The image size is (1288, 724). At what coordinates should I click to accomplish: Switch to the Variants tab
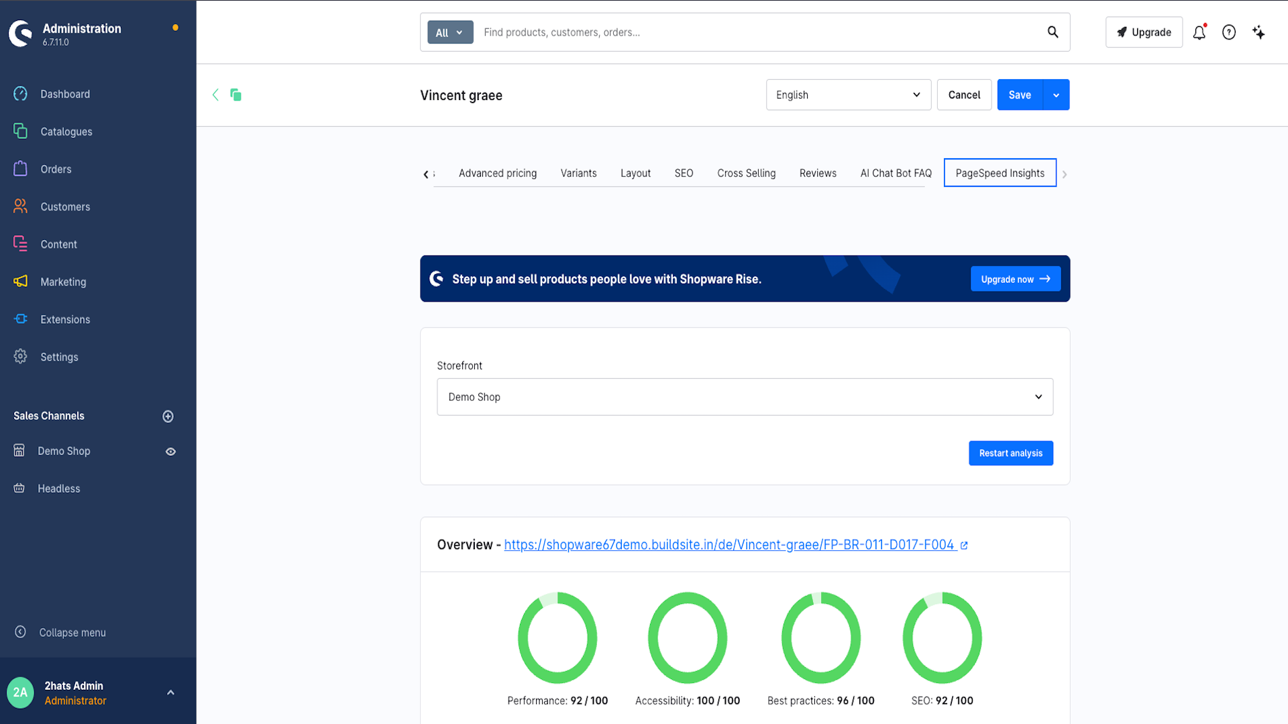578,173
